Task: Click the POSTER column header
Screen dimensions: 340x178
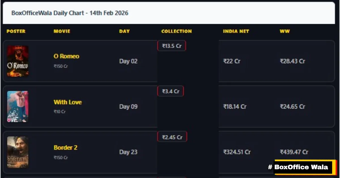Action: click(x=16, y=31)
